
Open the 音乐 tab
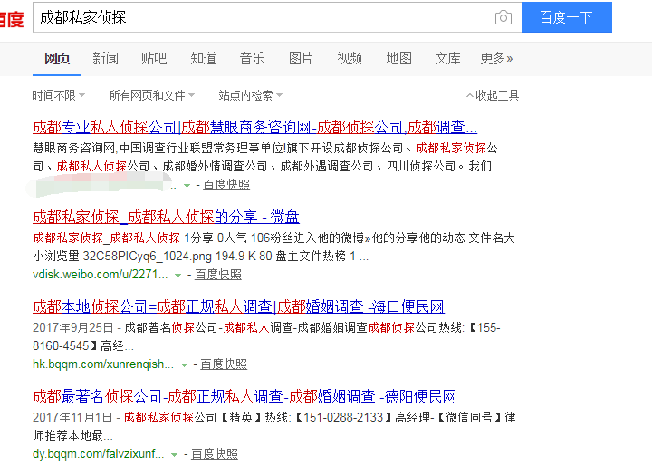point(252,58)
